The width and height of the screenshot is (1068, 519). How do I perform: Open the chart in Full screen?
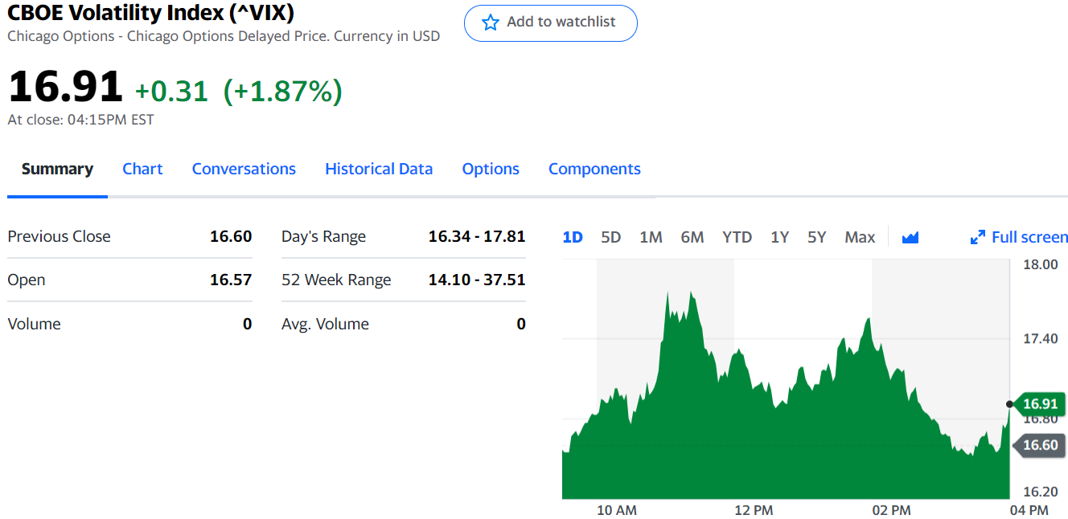tap(1019, 237)
